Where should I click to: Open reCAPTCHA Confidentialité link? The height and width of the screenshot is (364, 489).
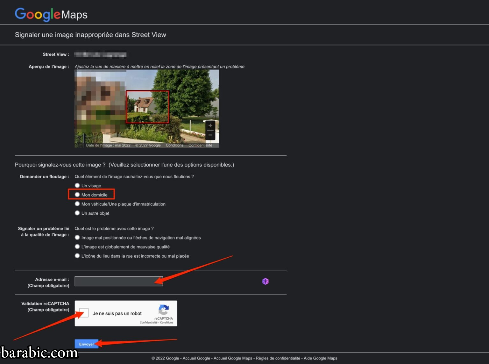[149, 322]
